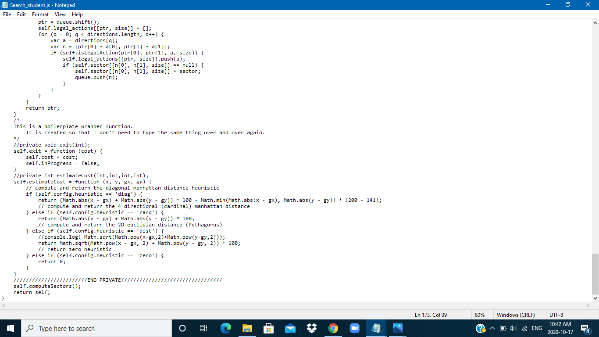The height and width of the screenshot is (337, 599).
Task: Click the line 'return self;'
Action: coord(32,292)
